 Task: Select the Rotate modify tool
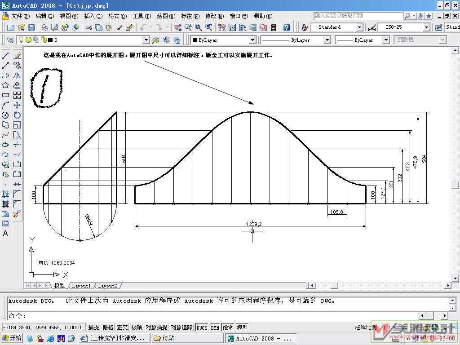tap(17, 115)
